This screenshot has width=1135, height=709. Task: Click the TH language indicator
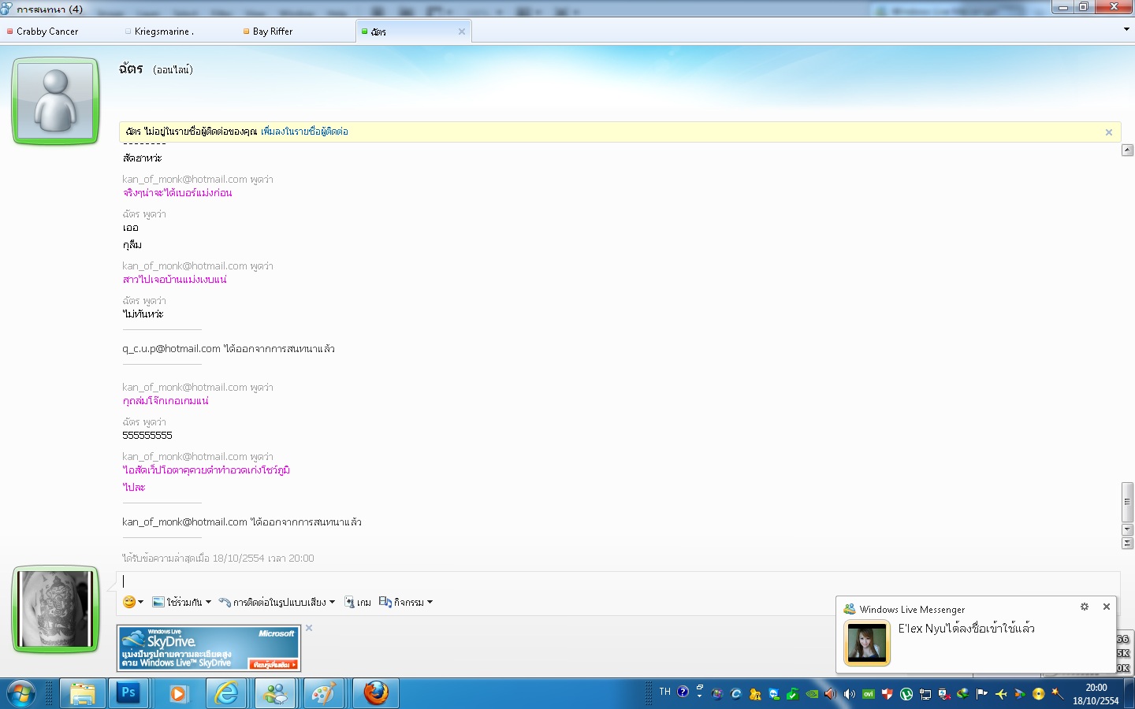point(665,692)
